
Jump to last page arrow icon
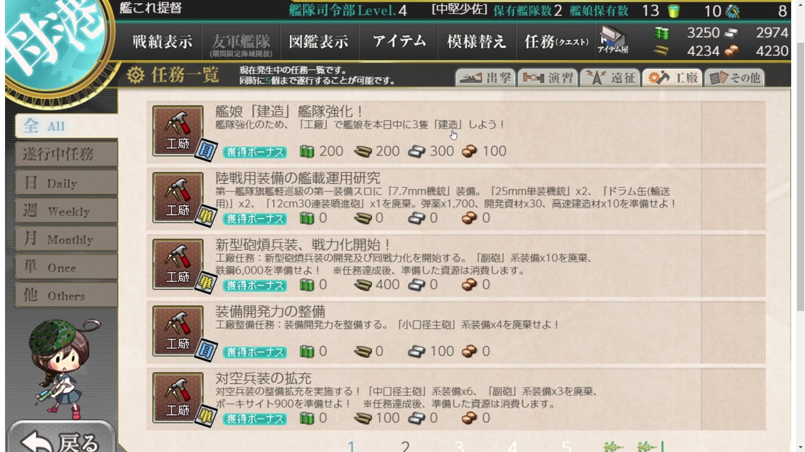(x=650, y=446)
